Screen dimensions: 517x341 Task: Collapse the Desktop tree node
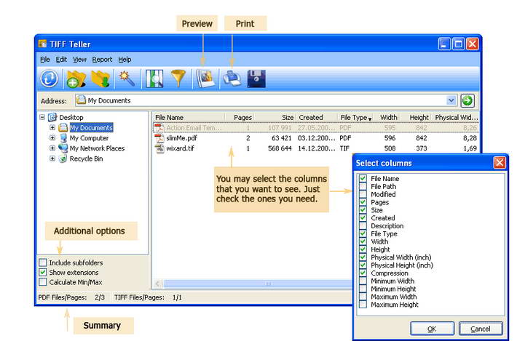coord(42,117)
